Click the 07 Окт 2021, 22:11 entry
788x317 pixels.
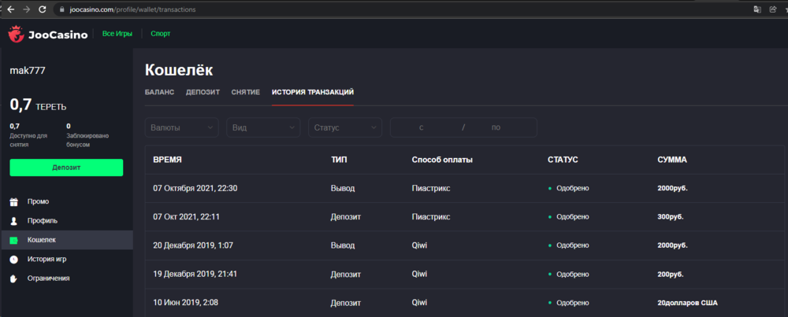186,217
